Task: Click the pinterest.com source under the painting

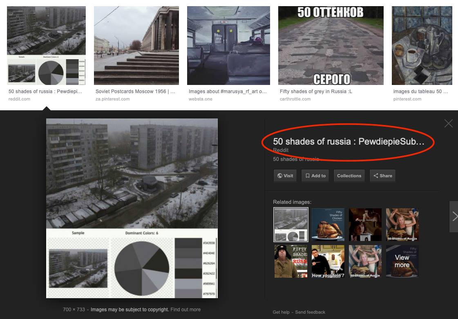Action: [407, 99]
